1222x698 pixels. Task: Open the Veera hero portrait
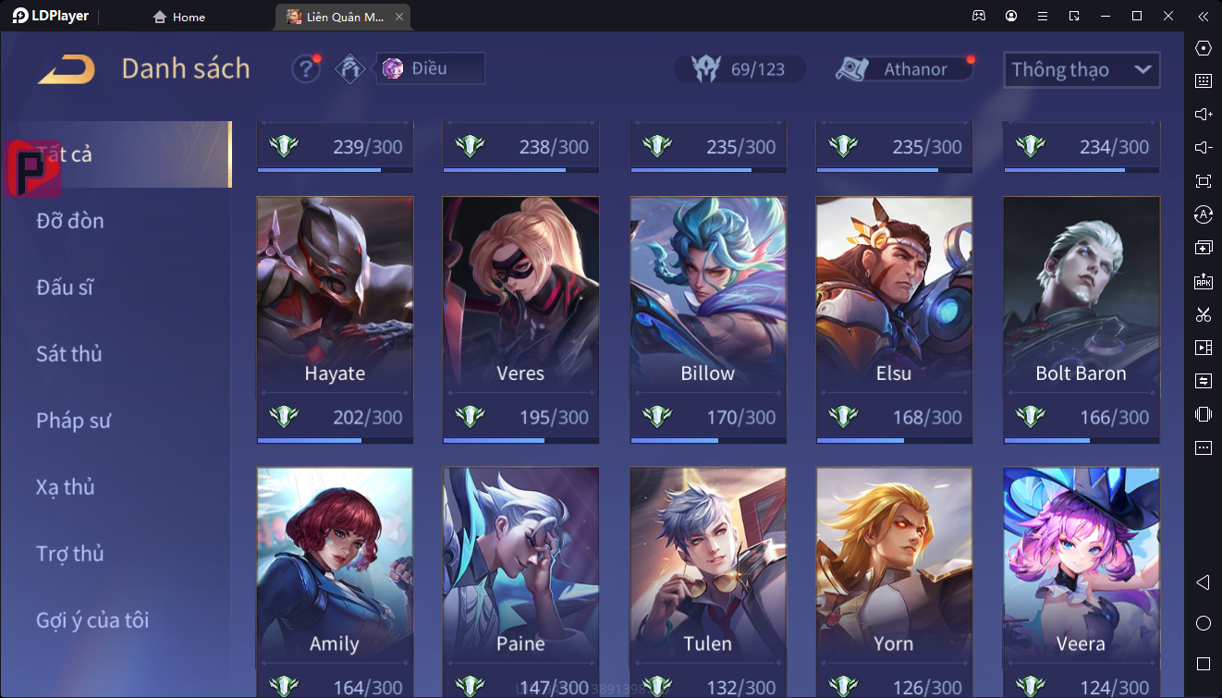click(x=1081, y=562)
